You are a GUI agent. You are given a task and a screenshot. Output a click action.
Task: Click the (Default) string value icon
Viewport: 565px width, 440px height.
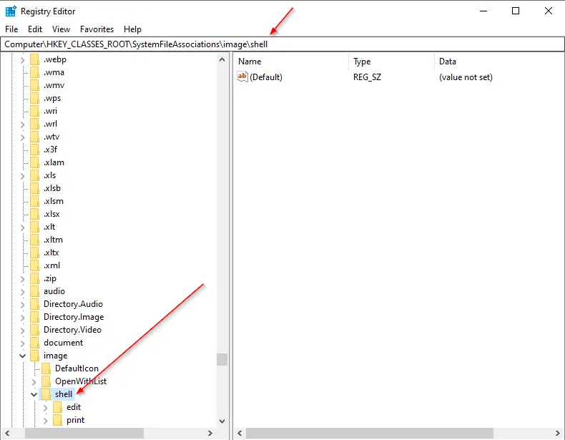[x=242, y=77]
